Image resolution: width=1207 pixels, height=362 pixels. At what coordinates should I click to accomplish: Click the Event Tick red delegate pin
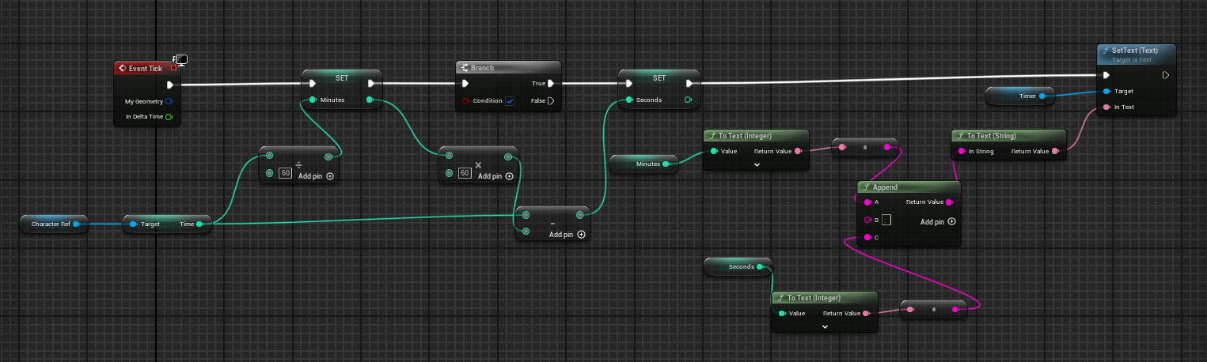(x=173, y=68)
